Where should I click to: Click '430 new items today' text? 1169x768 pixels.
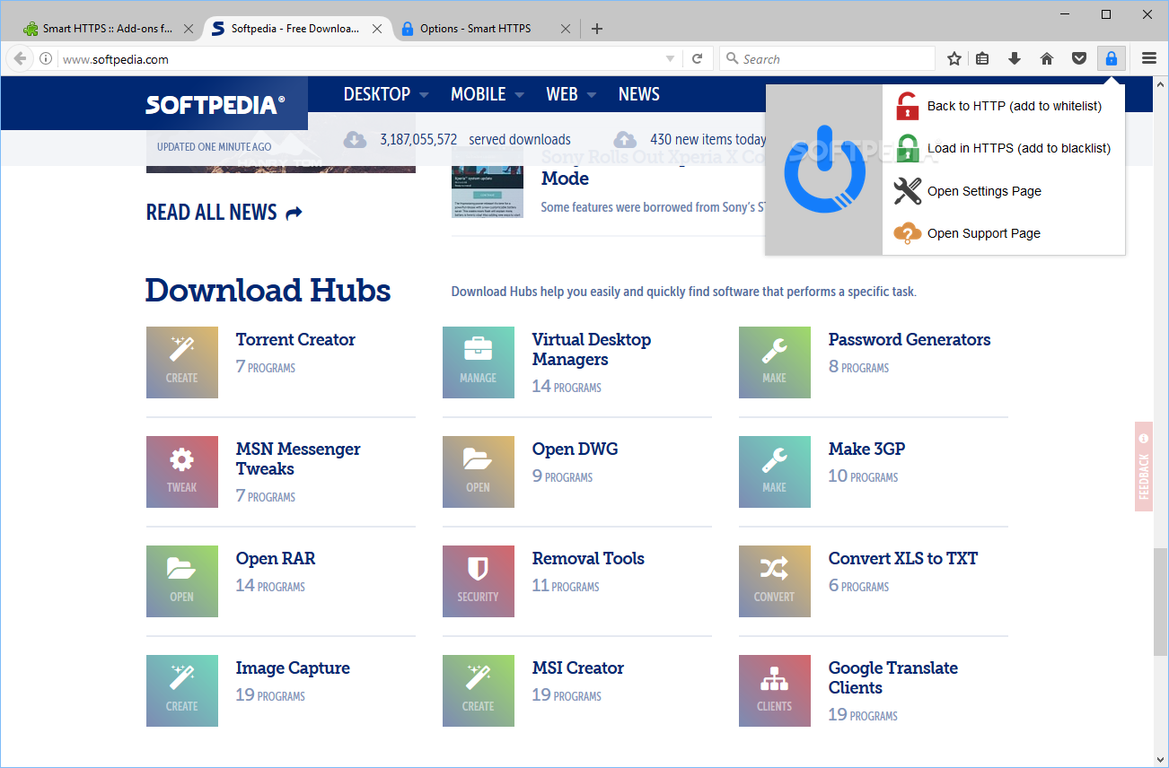(708, 139)
